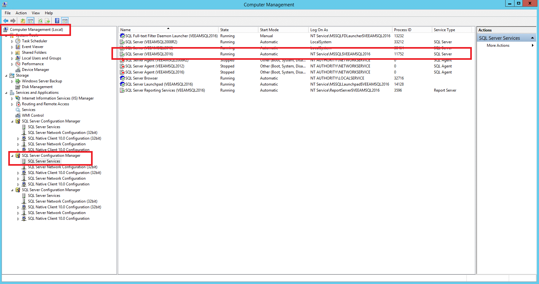The height and width of the screenshot is (284, 539).
Task: Click the NT Service\MSSQL$VEEAMSQL2016 log-on cell
Action: coord(340,54)
